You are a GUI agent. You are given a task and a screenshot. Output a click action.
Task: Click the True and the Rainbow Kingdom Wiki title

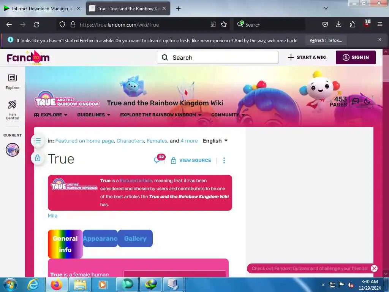[165, 103]
